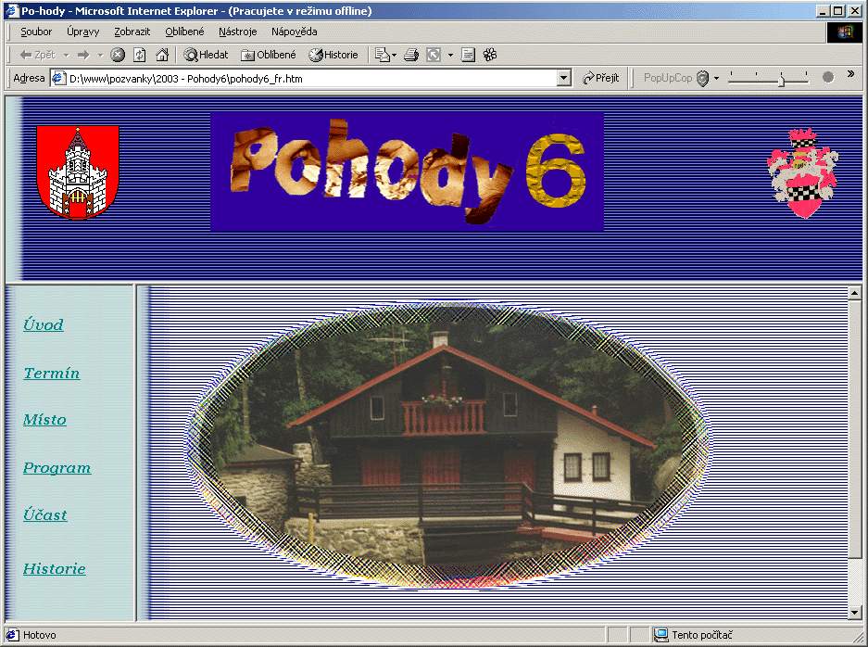The height and width of the screenshot is (647, 868).
Task: Click the Mail toolbar icon
Action: click(x=382, y=55)
